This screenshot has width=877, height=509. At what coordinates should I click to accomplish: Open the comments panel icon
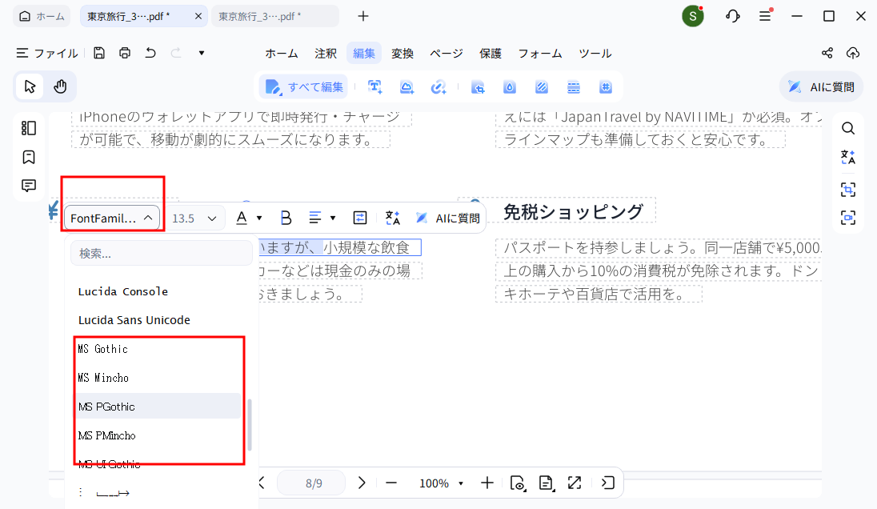(x=29, y=186)
